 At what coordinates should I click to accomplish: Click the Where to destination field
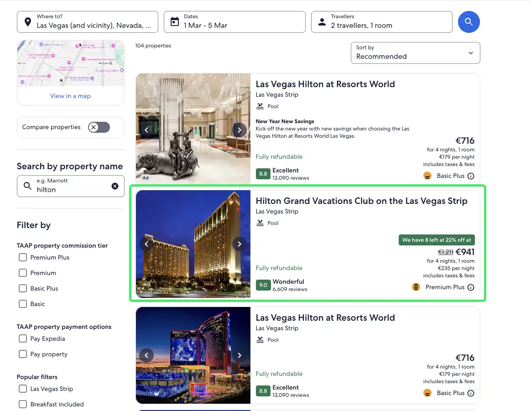(x=88, y=22)
